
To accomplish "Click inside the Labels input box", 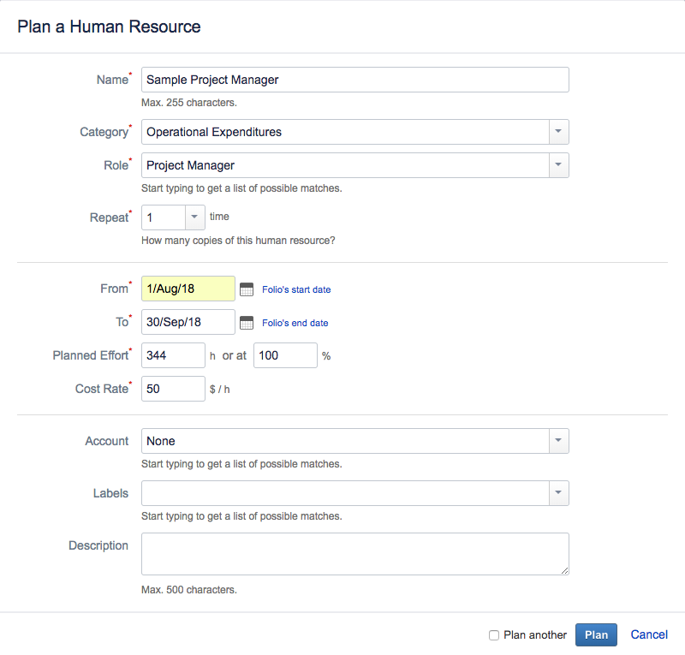I will coord(344,493).
